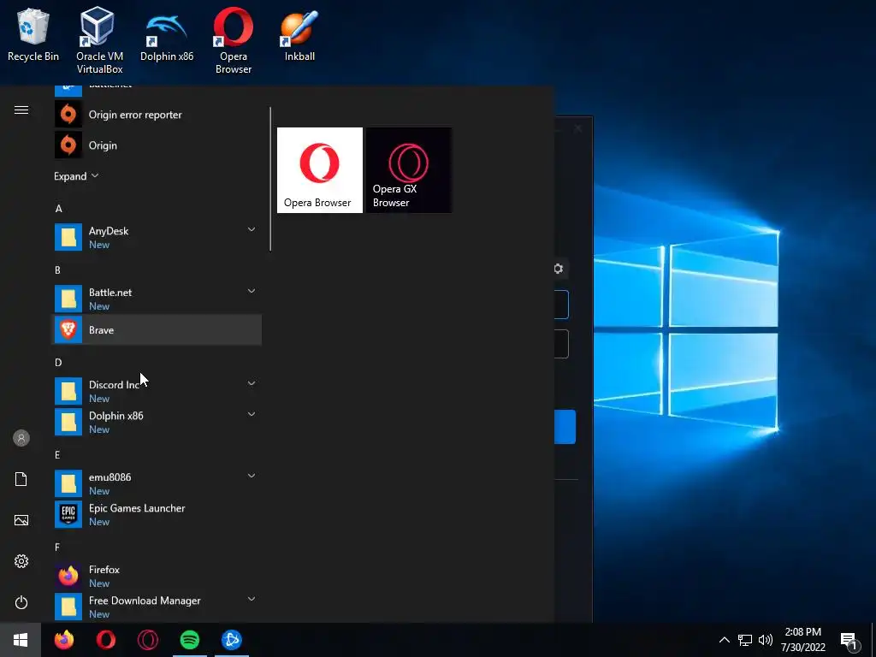Click the letter F section header
This screenshot has height=657, width=876.
[x=57, y=547]
